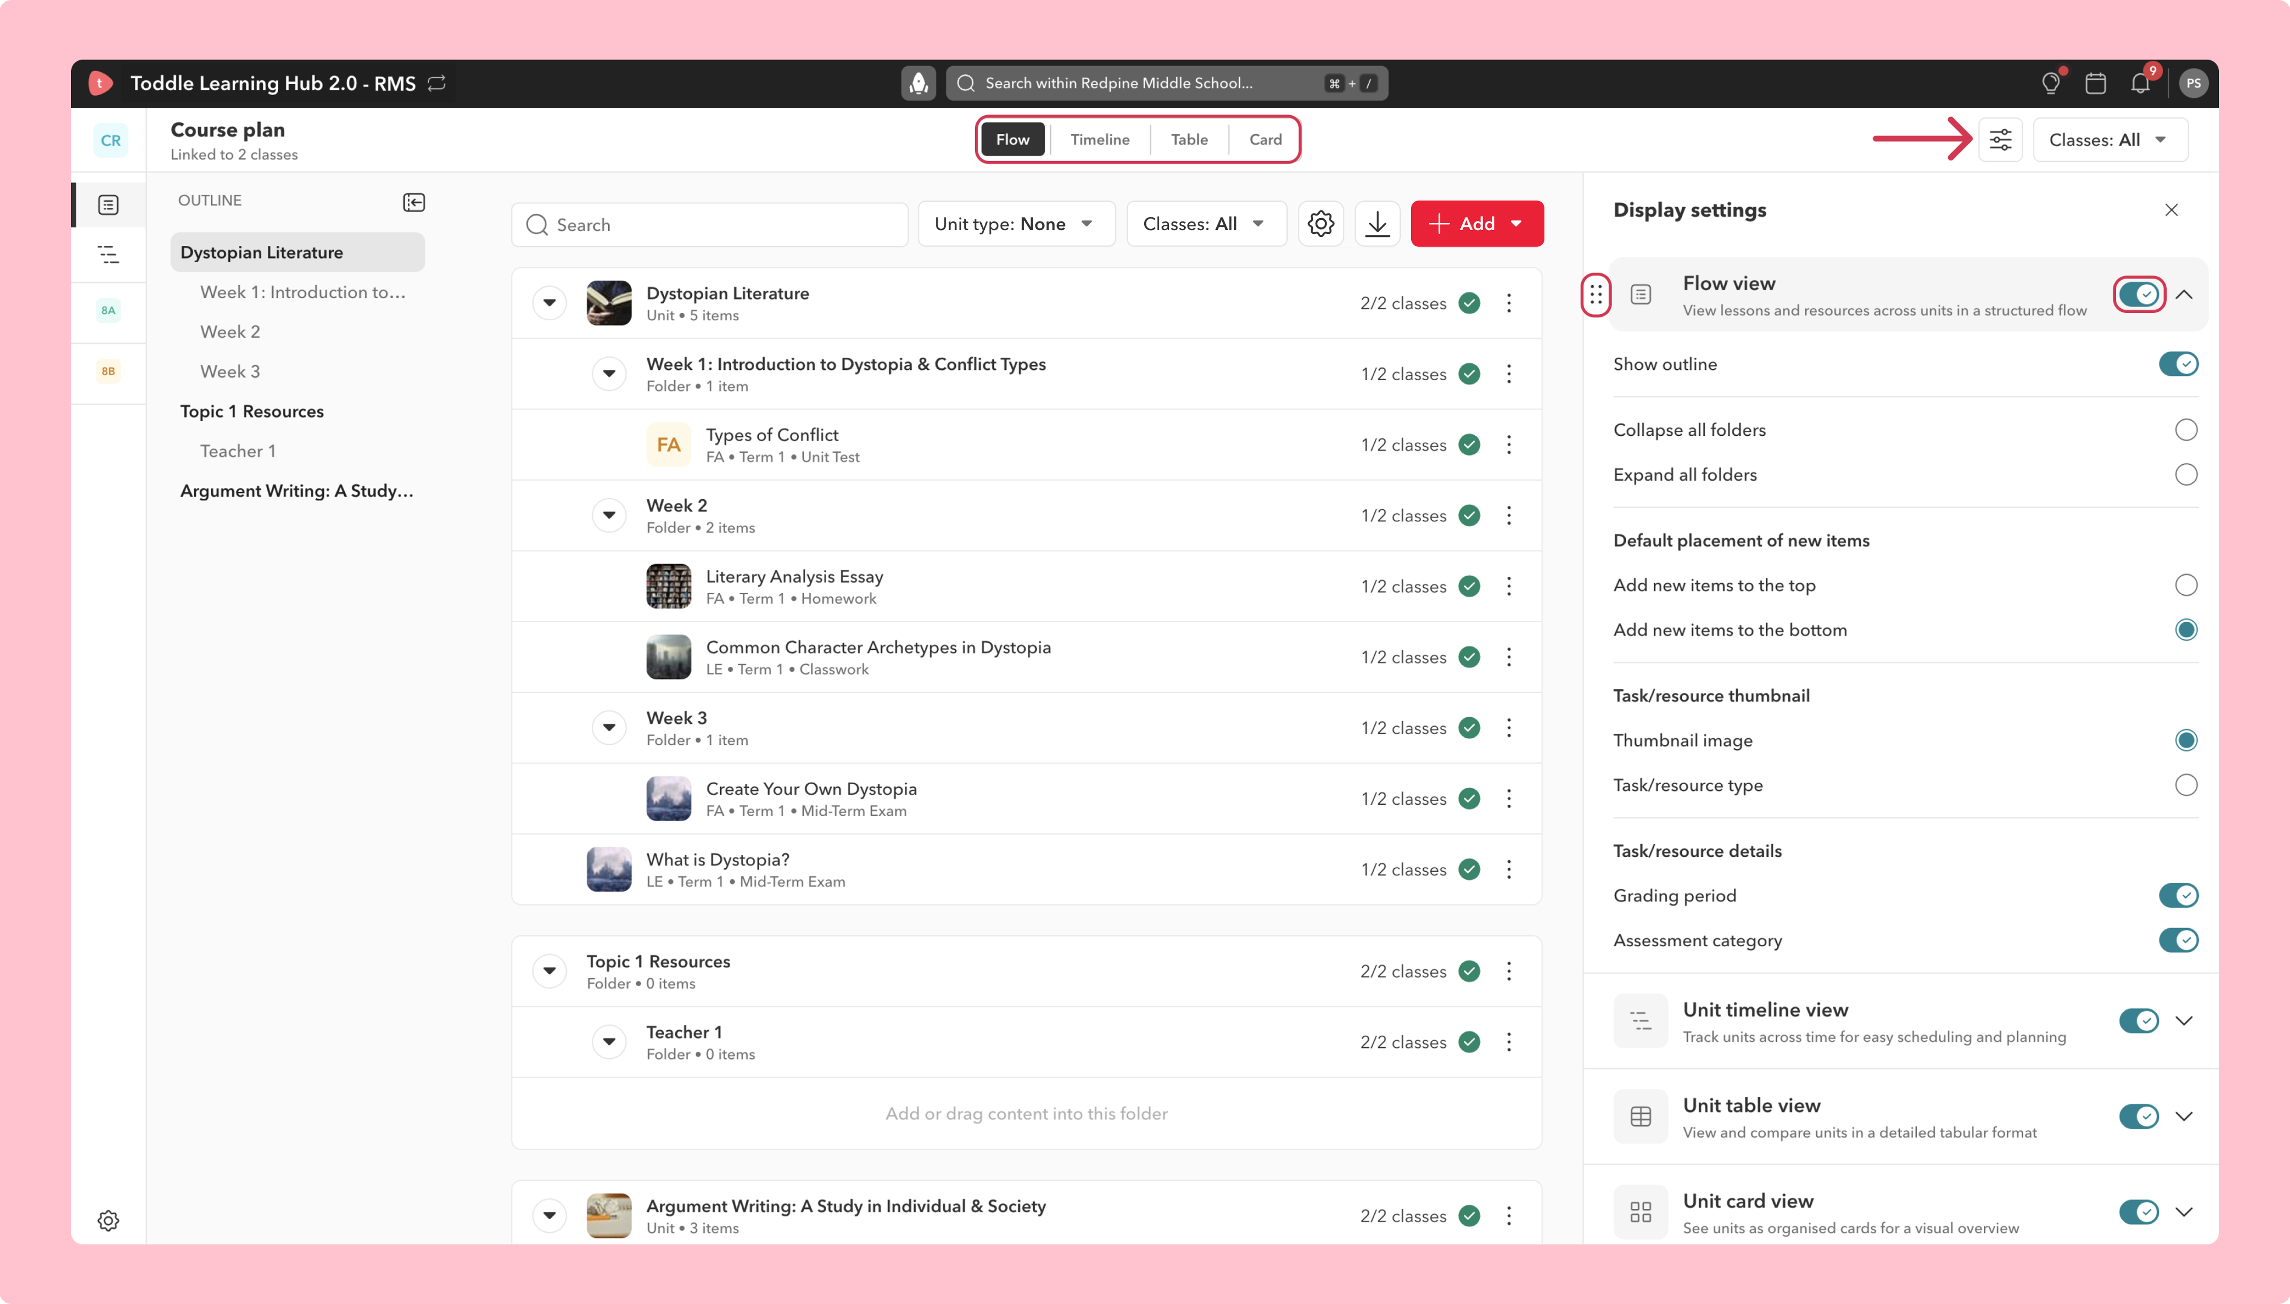Select Expand all folders radio
Image resolution: width=2290 pixels, height=1304 pixels.
[2186, 474]
